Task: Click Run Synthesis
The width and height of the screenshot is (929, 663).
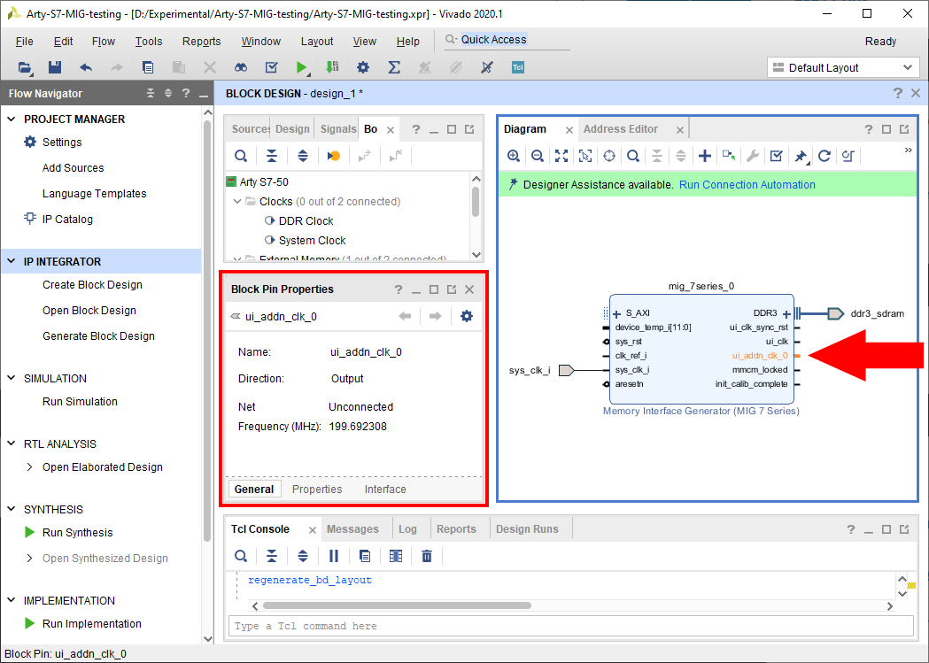Action: (78, 532)
